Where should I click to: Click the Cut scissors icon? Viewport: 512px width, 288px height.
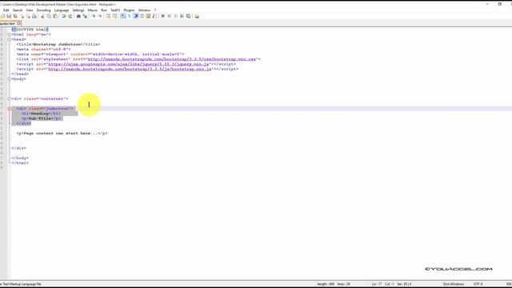tap(42, 16)
